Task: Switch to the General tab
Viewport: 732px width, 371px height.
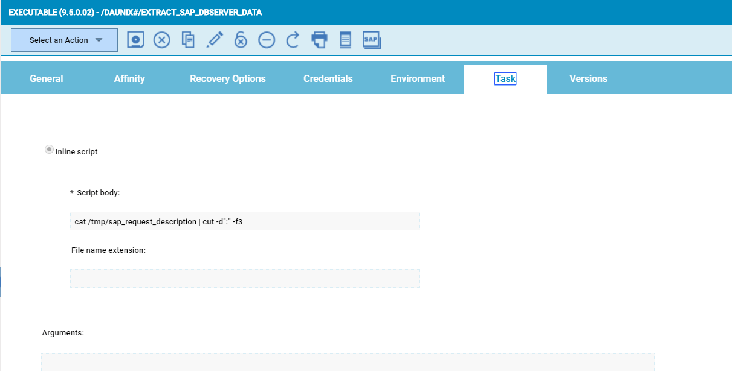Action: (47, 79)
